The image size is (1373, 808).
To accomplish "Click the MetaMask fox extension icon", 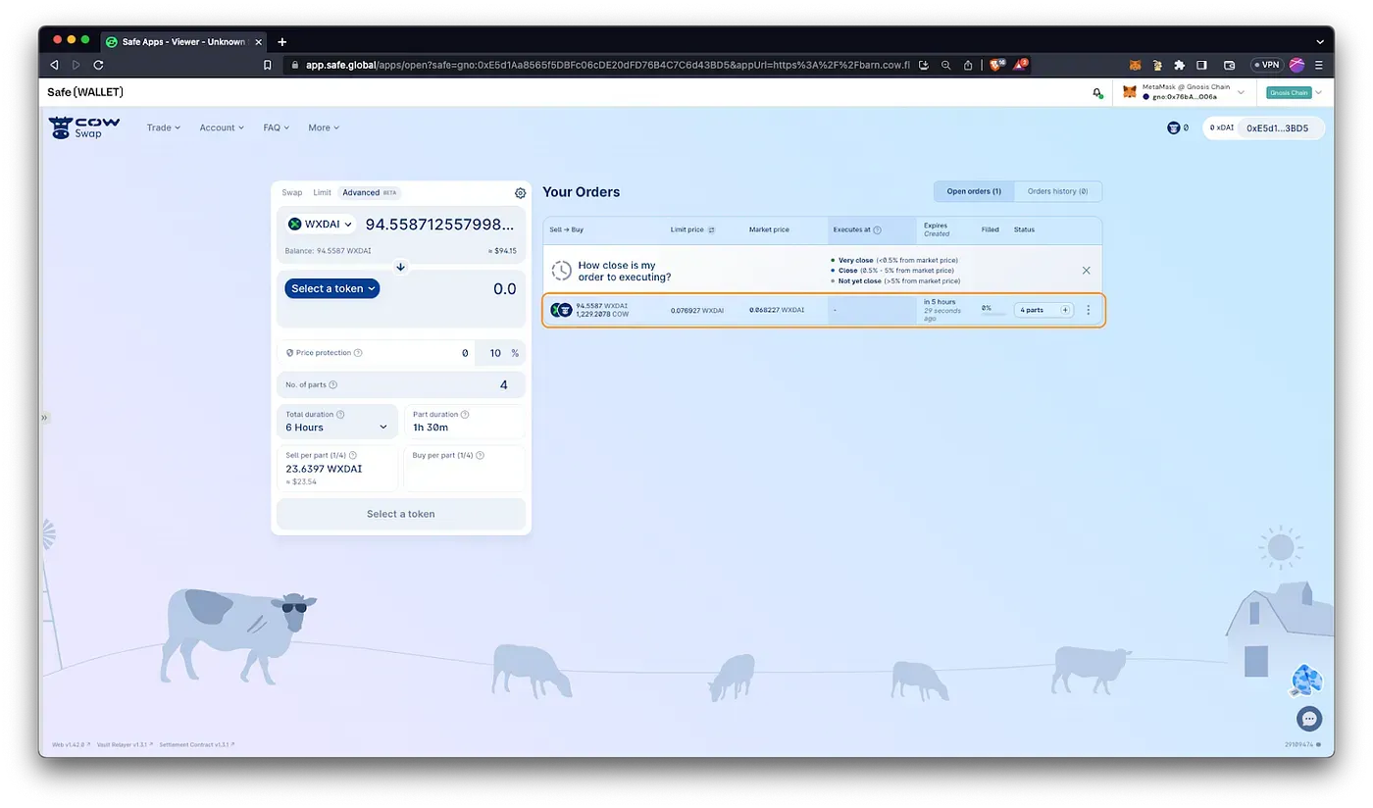I will 1136,65.
